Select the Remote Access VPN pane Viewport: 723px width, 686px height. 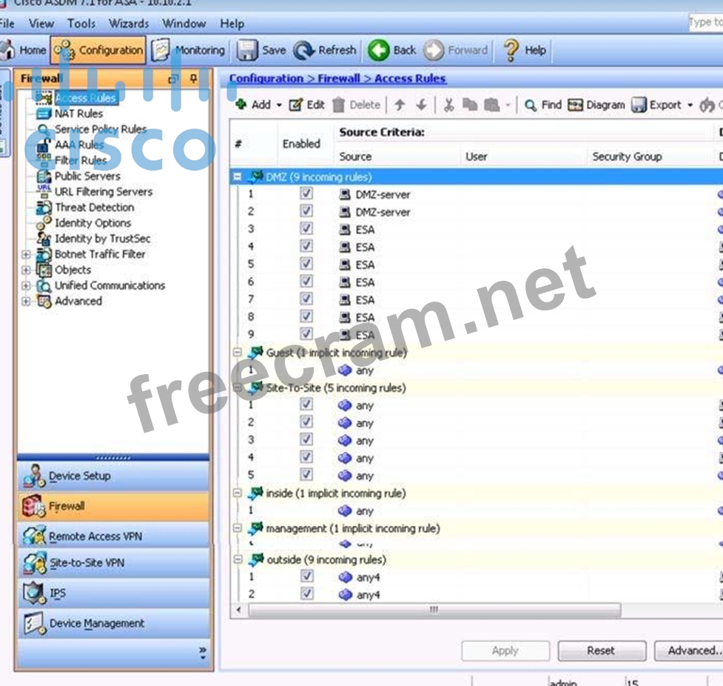[x=95, y=536]
